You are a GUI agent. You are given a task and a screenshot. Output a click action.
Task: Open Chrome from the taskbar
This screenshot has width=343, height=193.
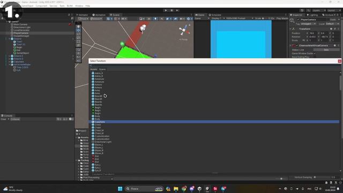(184, 189)
